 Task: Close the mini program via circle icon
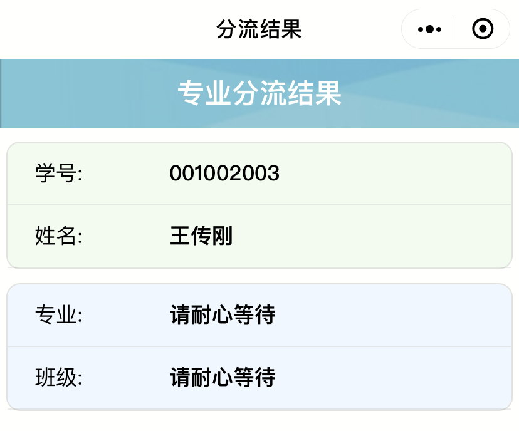point(482,29)
